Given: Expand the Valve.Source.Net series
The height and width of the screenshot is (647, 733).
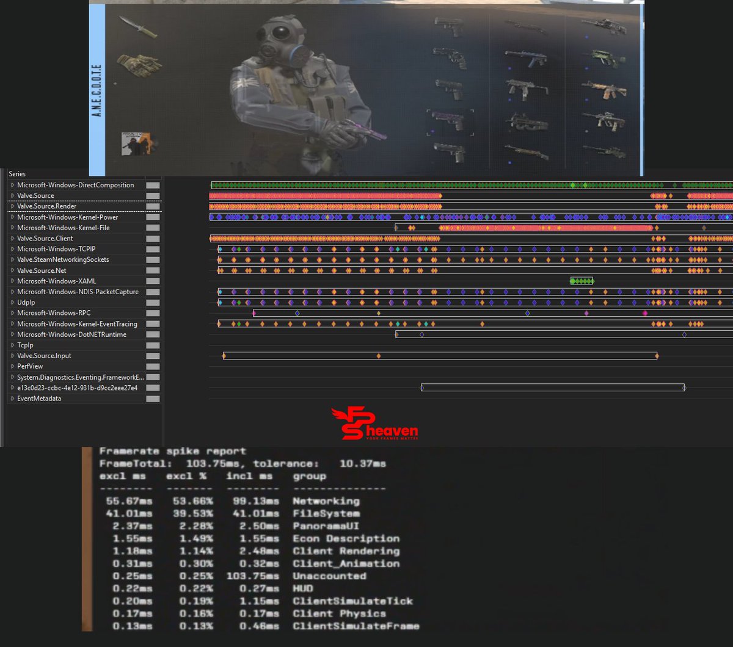Looking at the screenshot, I should coord(12,270).
